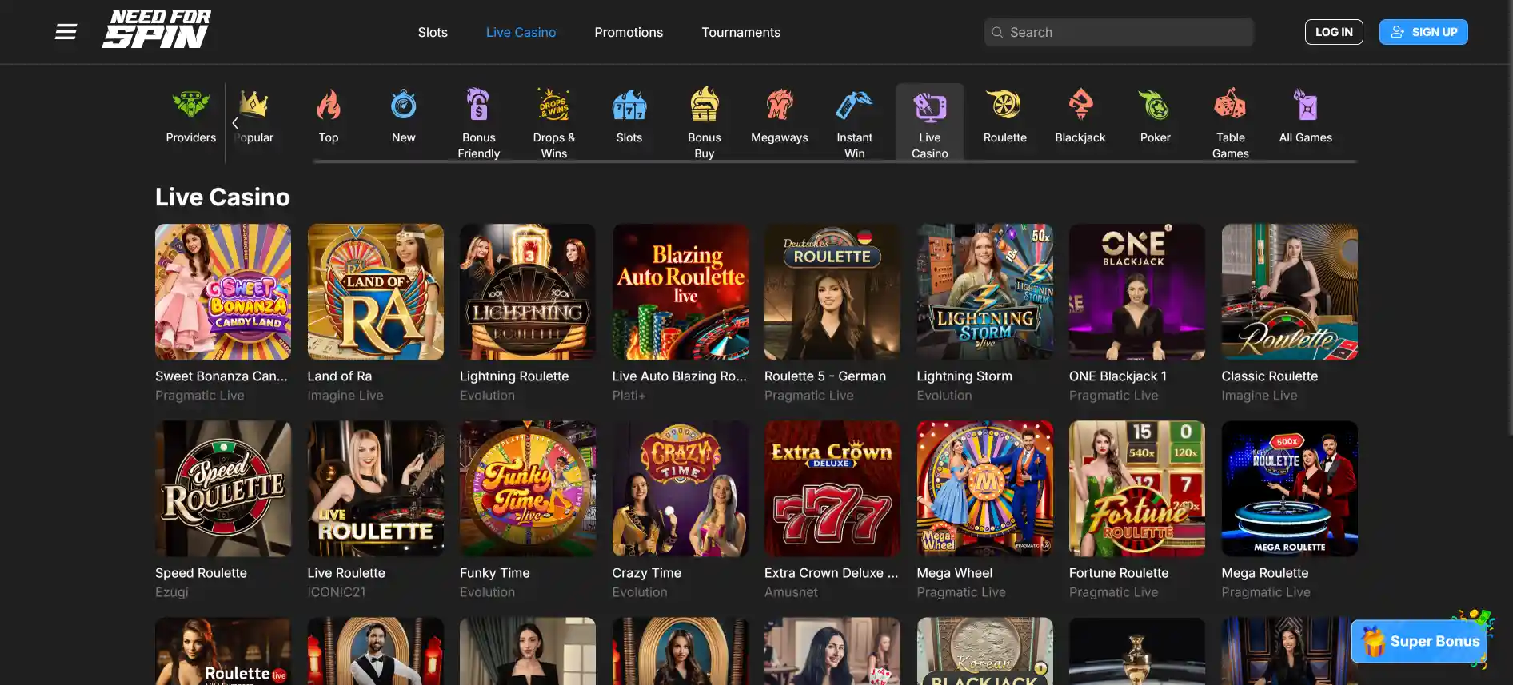Click the Mega Wheel title link

954,573
